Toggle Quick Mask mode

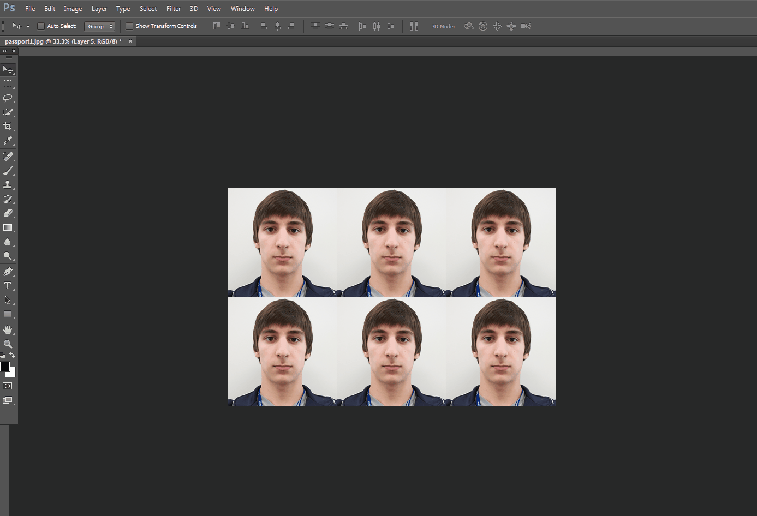click(x=7, y=386)
